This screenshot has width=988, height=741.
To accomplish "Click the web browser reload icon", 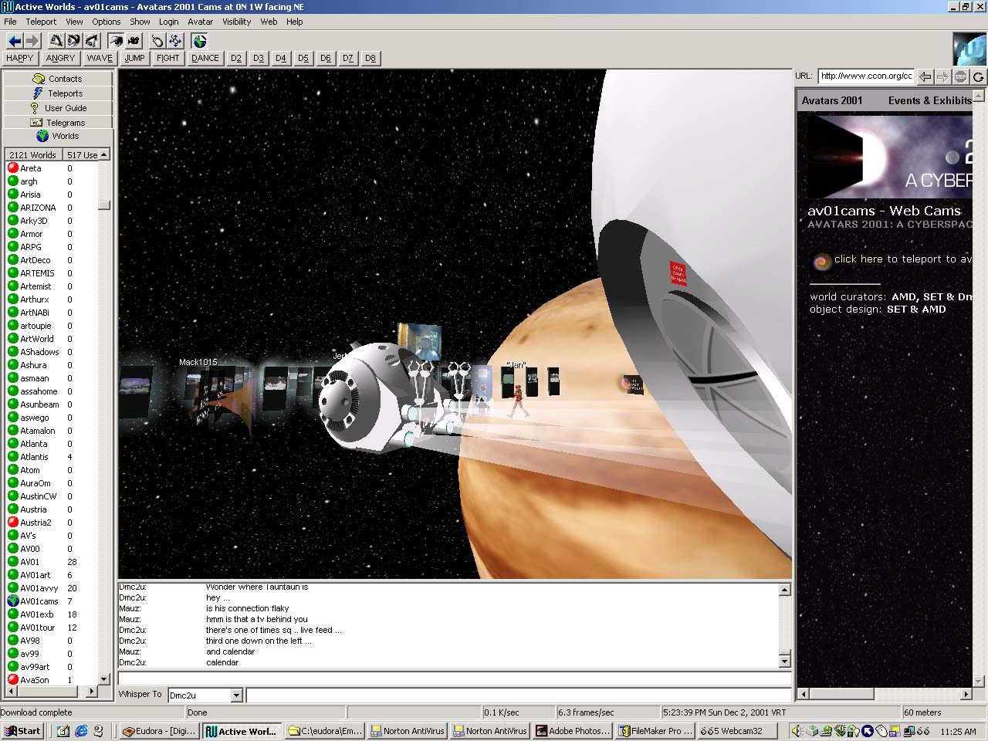I will (x=978, y=76).
